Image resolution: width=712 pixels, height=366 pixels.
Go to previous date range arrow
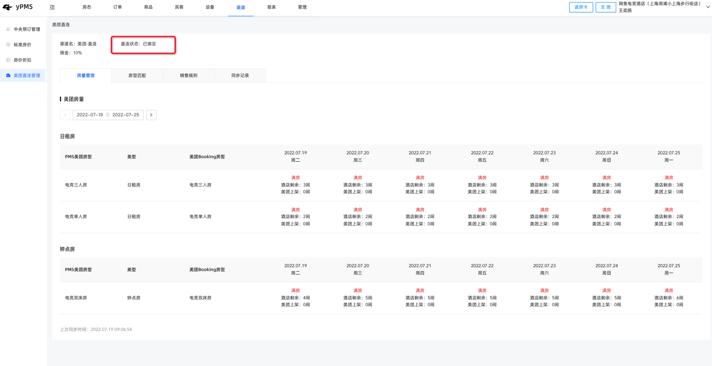(x=65, y=115)
